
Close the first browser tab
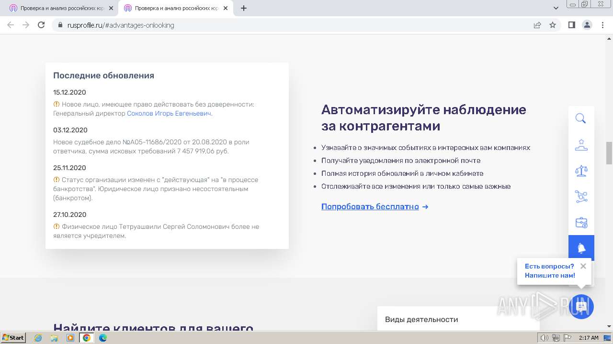111,8
